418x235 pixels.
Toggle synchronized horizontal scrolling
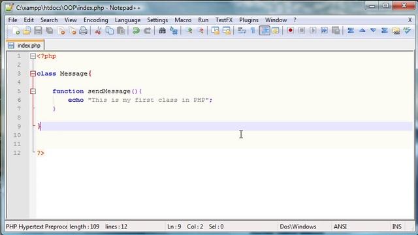tap(227, 31)
